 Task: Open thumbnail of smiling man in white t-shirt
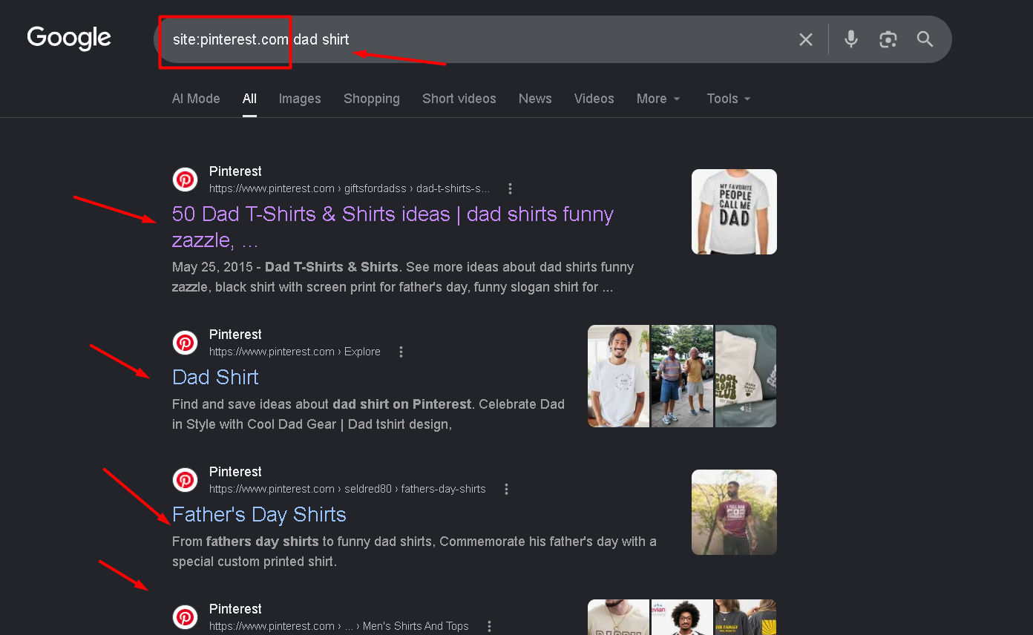tap(618, 376)
